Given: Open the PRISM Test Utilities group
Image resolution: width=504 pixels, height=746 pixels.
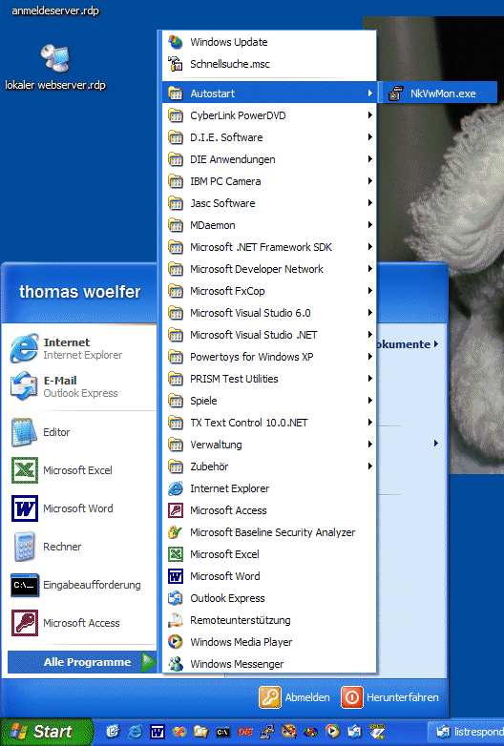Looking at the screenshot, I should (269, 379).
